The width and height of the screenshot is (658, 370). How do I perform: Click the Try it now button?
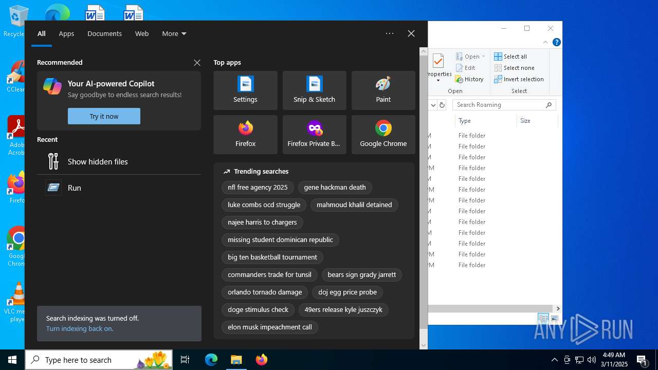pos(104,116)
